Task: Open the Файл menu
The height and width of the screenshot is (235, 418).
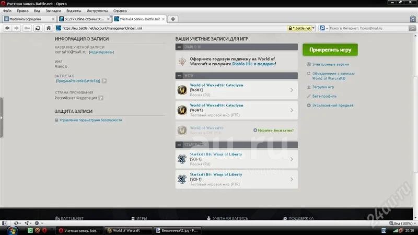Action: (7, 11)
